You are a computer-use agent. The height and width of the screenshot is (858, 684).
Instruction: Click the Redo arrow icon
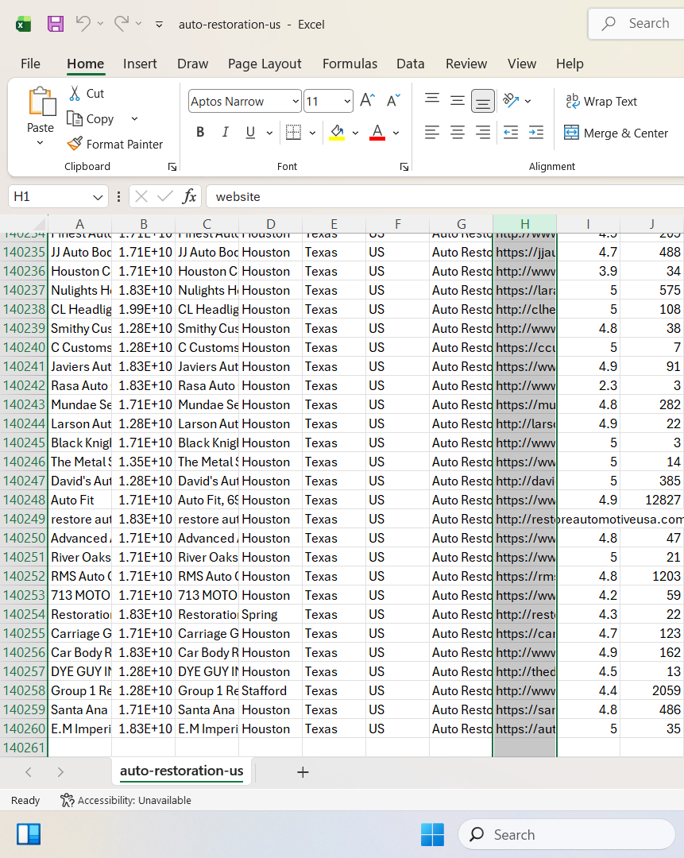(122, 24)
